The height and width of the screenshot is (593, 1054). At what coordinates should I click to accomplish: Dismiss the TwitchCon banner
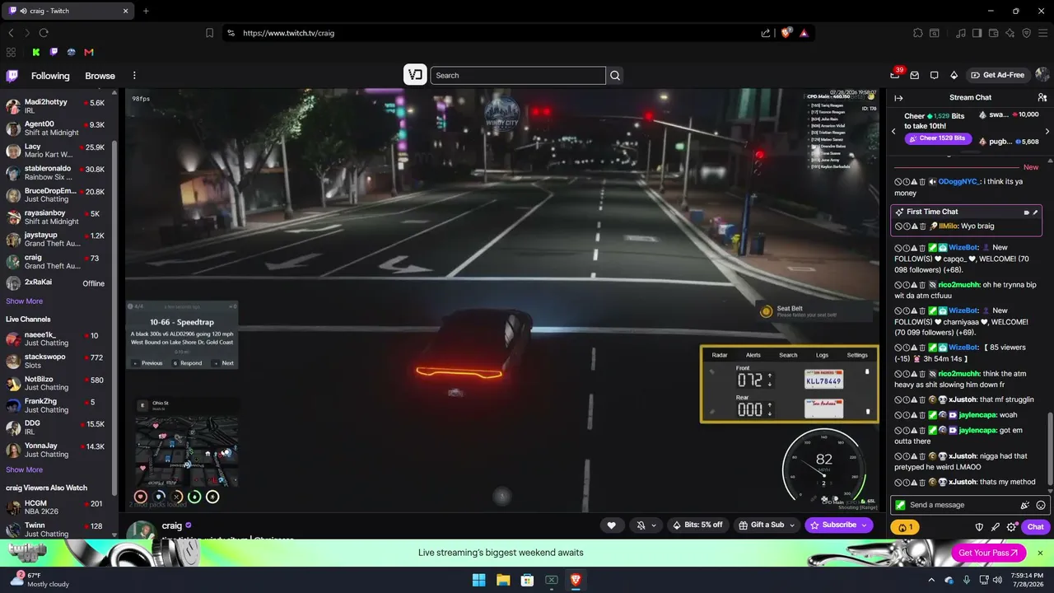(x=1040, y=553)
